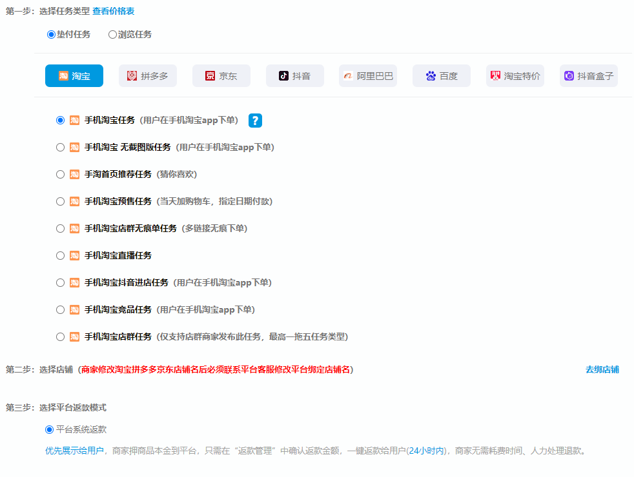The width and height of the screenshot is (634, 477).
Task: Click the red store-name warning text
Action: [216, 369]
